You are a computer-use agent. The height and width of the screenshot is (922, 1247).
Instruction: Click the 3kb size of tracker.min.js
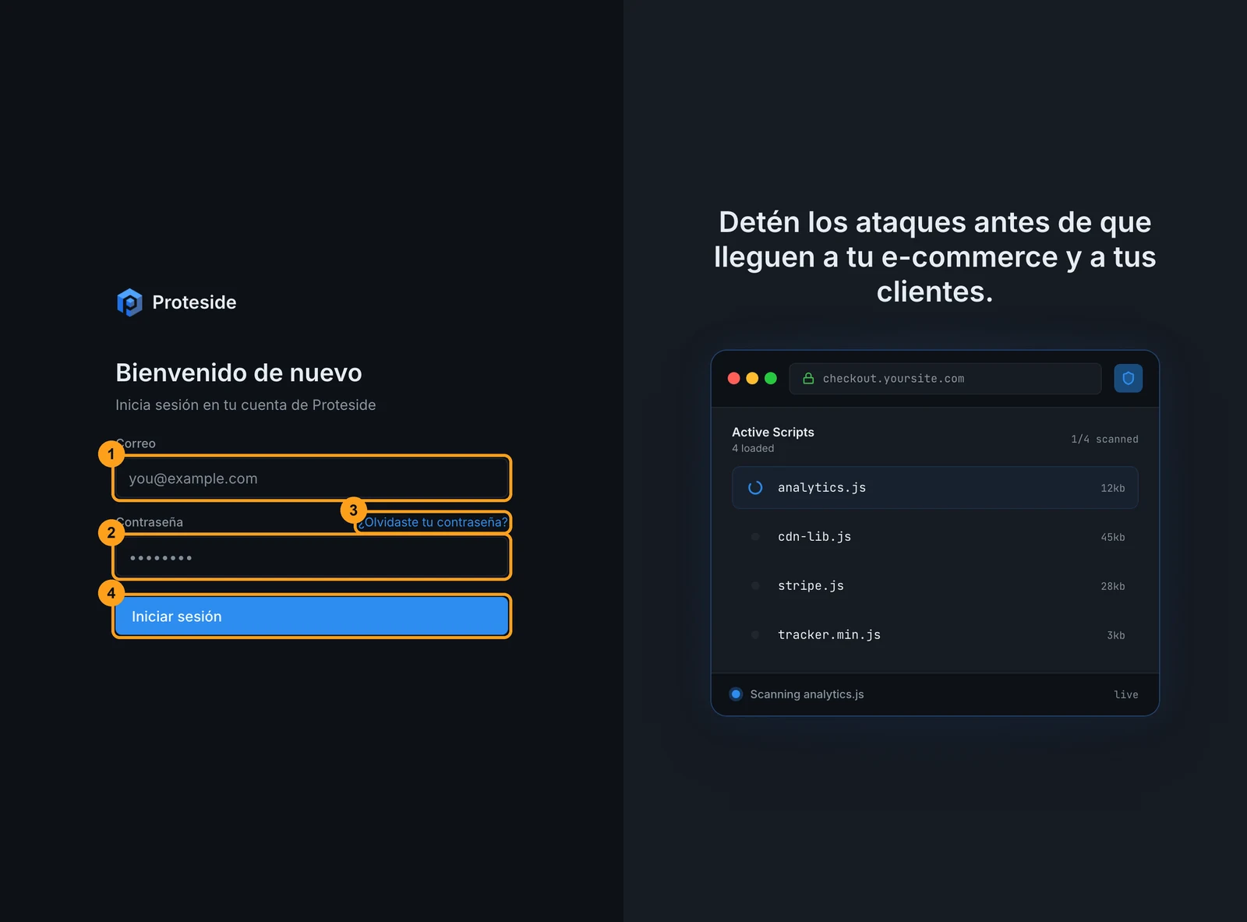1116,635
